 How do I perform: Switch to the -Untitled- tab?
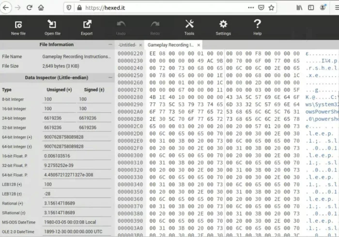point(127,45)
